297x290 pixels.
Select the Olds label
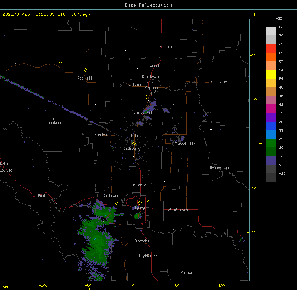click(x=134, y=136)
